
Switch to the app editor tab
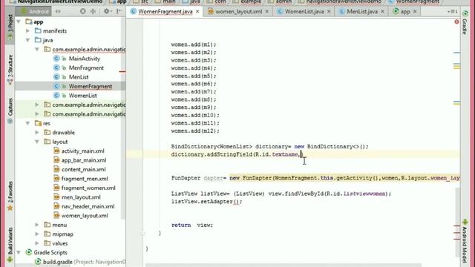tap(405, 12)
